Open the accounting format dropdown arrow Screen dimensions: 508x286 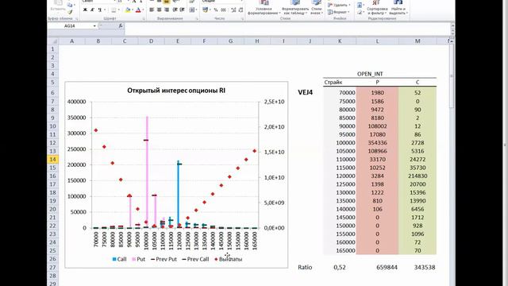(210, 10)
